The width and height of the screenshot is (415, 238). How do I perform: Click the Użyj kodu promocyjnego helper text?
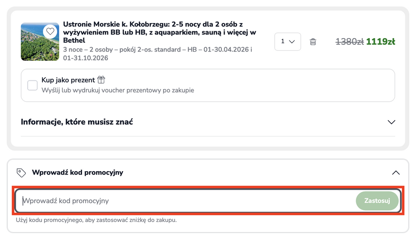coord(96,220)
